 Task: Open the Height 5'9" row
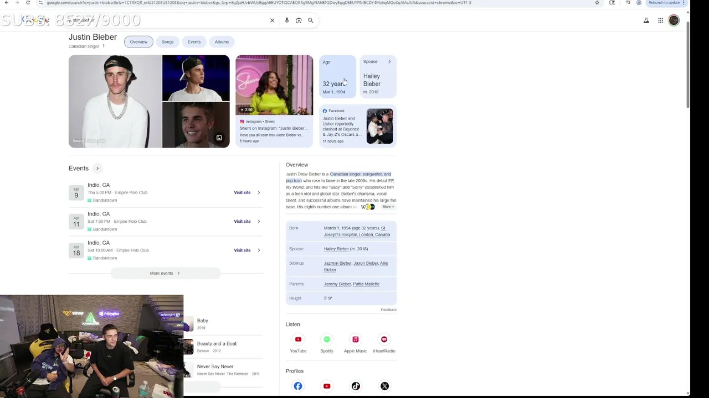point(341,298)
